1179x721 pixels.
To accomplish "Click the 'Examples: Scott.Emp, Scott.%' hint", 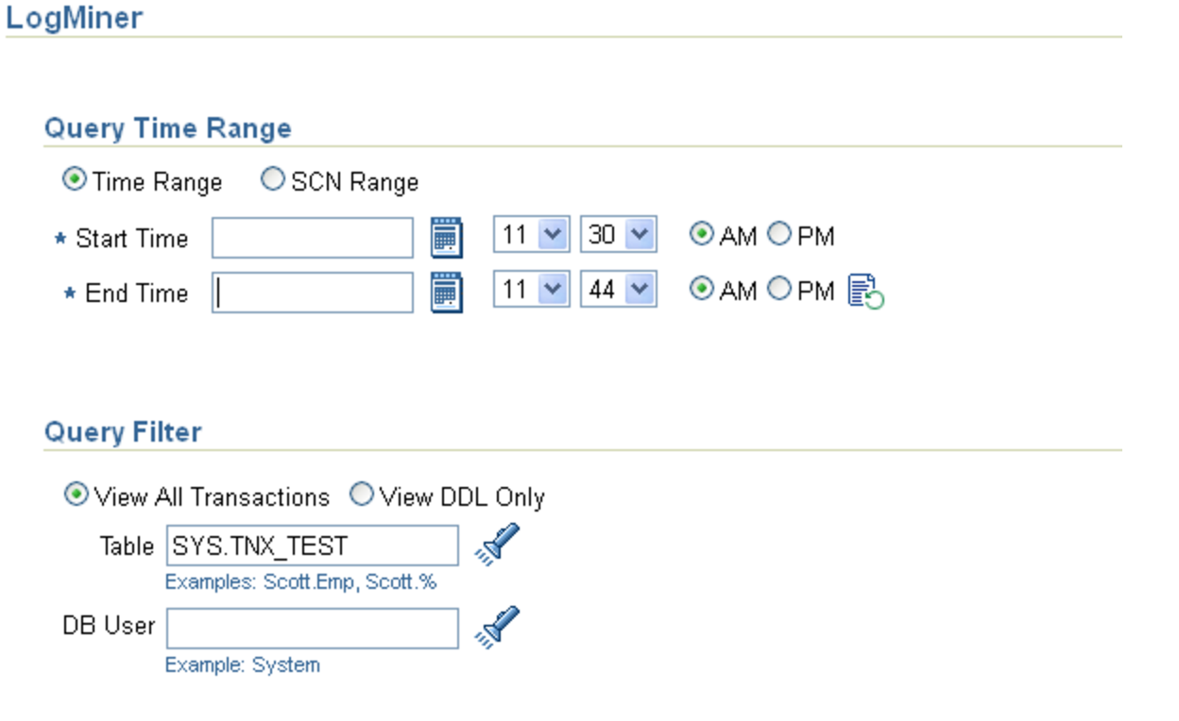I will [x=300, y=582].
